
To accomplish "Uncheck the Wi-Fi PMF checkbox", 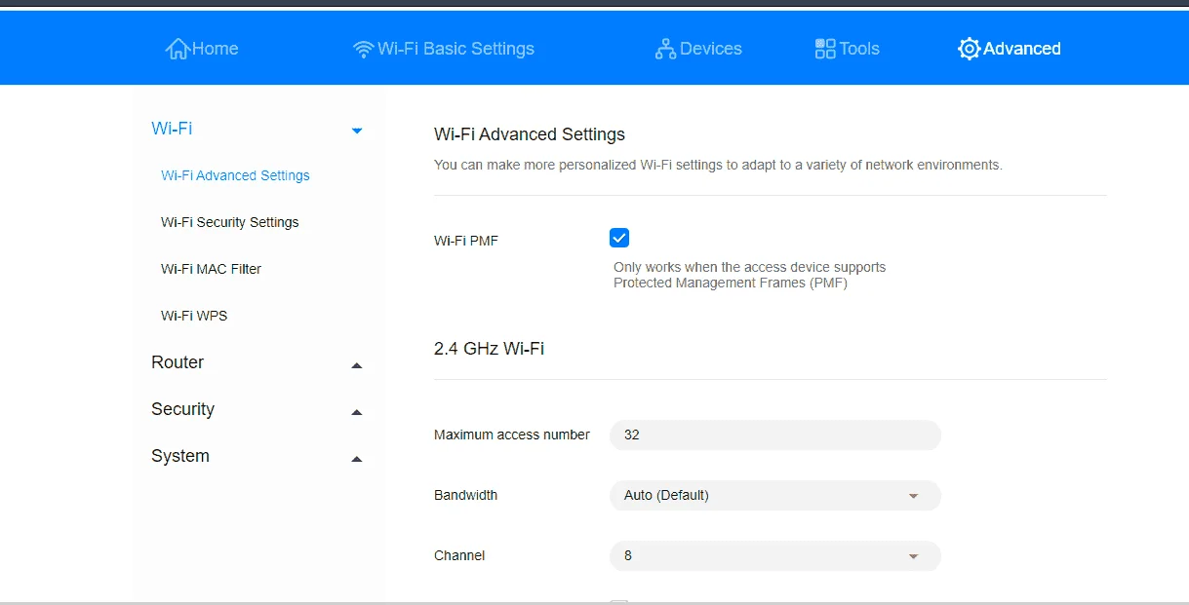I will pos(619,238).
